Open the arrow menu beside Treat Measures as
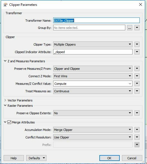This screenshot has width=147, height=164. pos(137,91)
